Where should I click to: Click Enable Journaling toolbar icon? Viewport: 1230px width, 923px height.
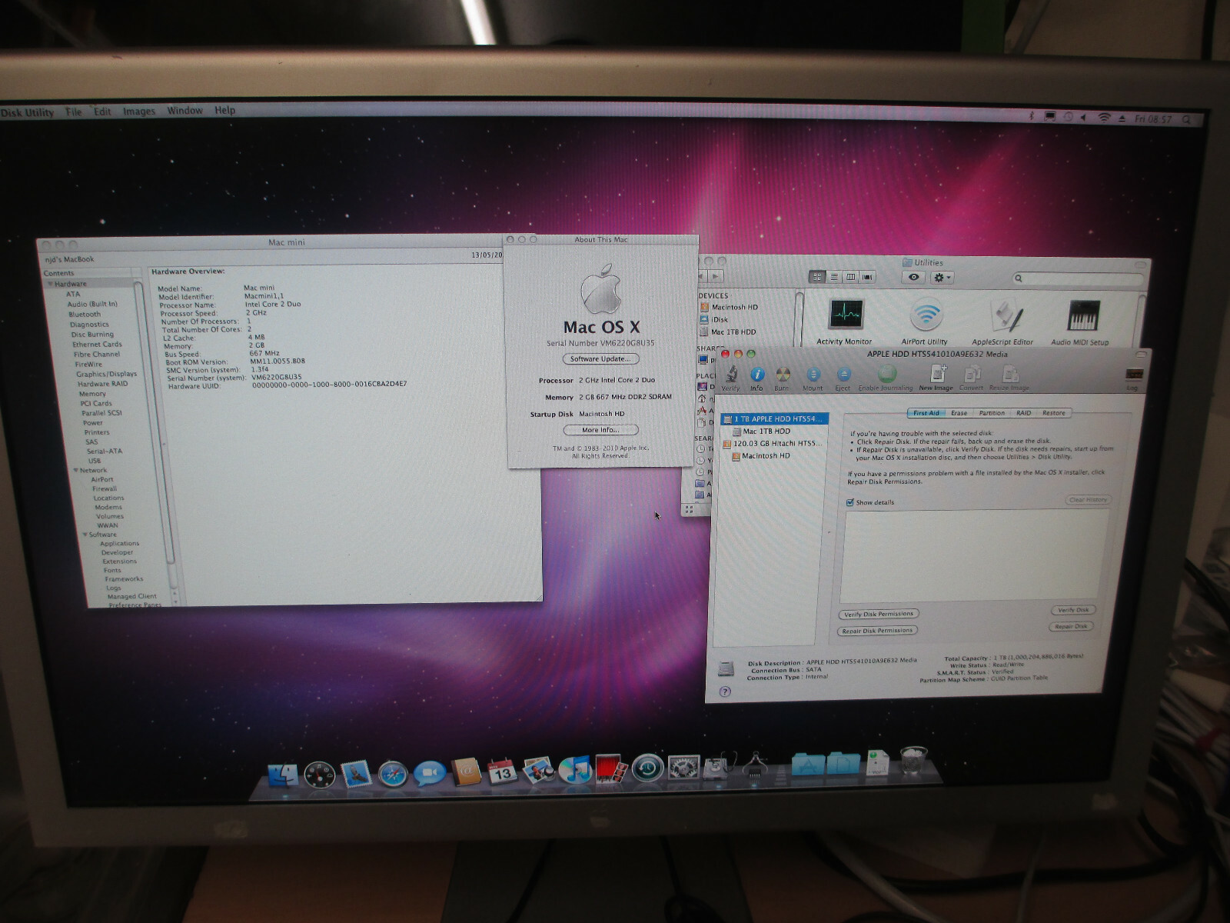coord(887,375)
